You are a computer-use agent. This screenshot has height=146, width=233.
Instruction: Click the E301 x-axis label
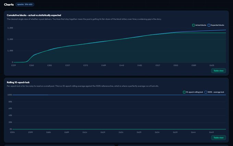point(50,65)
